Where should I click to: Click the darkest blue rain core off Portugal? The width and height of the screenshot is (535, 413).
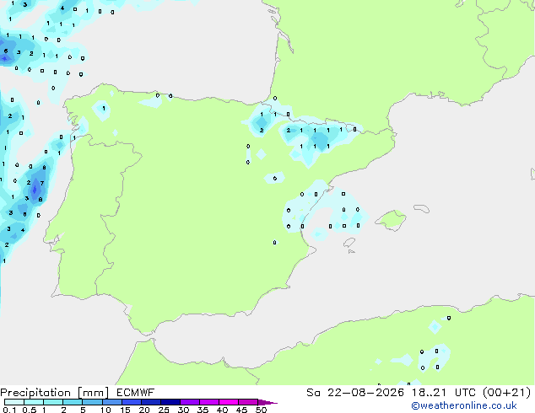[35, 190]
